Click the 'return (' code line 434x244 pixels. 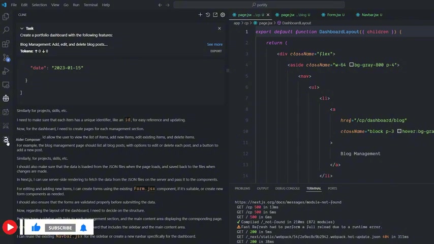point(276,43)
